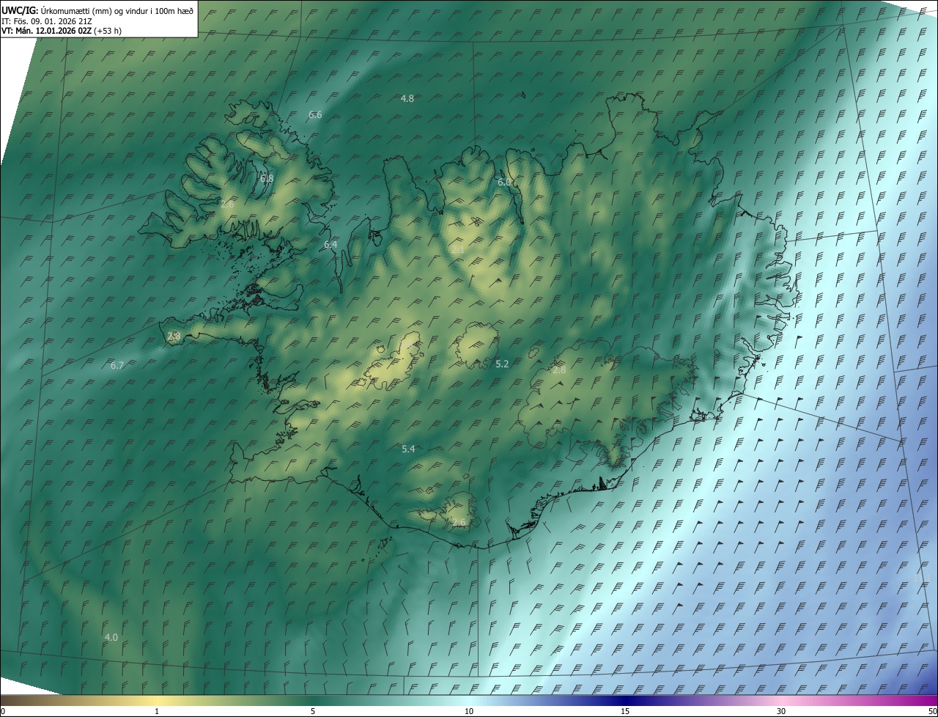Click the 5.4 precipitation value label

click(408, 449)
